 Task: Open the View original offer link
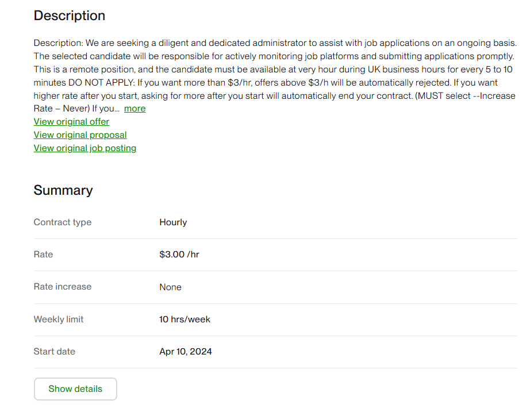71,122
